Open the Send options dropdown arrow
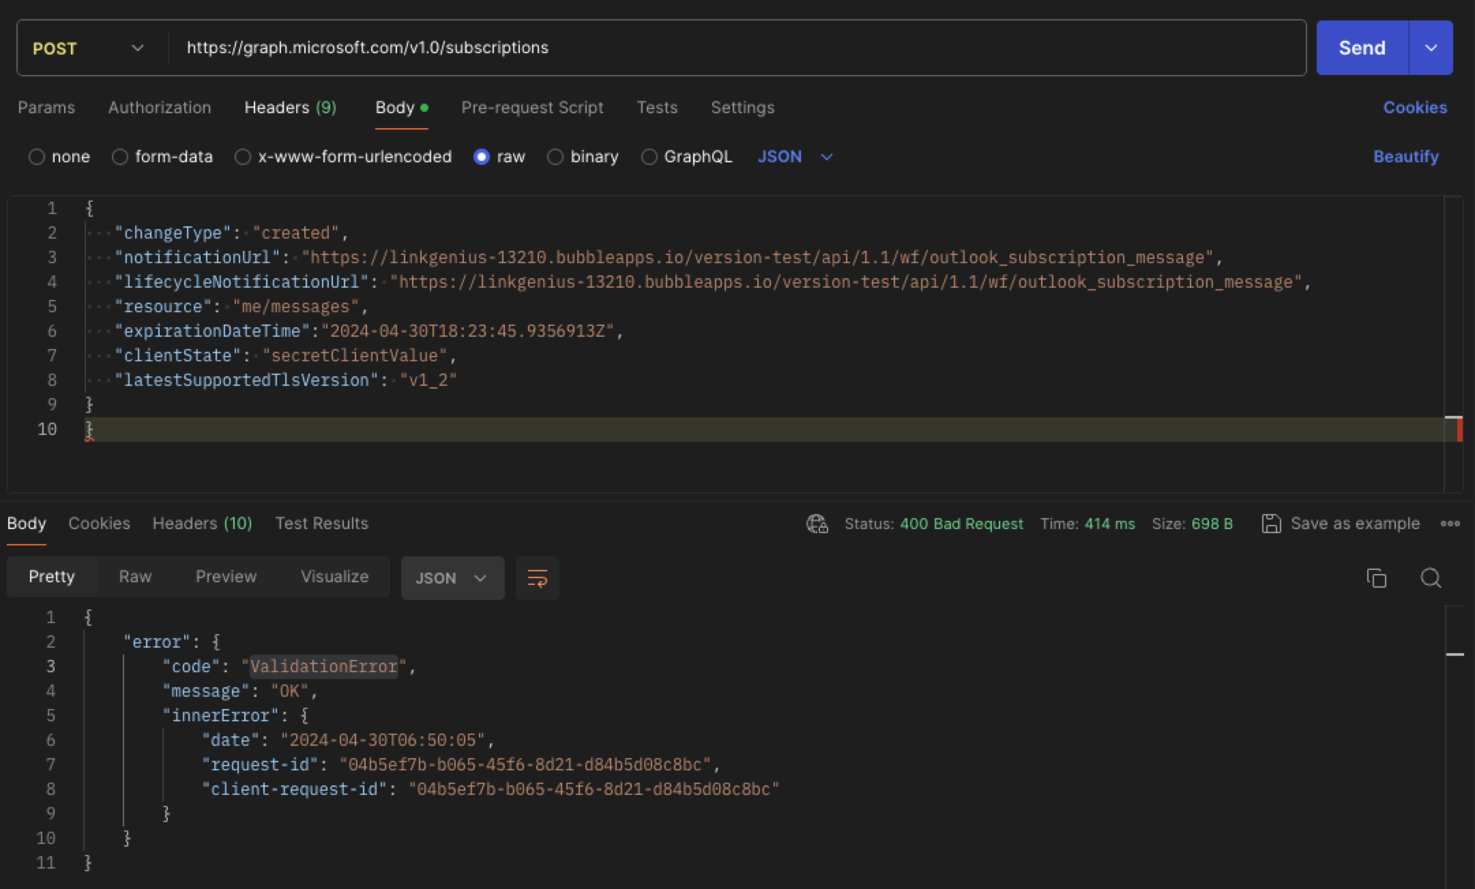The width and height of the screenshot is (1475, 889). click(x=1431, y=48)
